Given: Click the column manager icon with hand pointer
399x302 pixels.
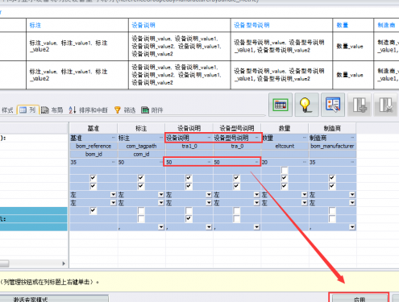Looking at the screenshot, I should [333, 105].
